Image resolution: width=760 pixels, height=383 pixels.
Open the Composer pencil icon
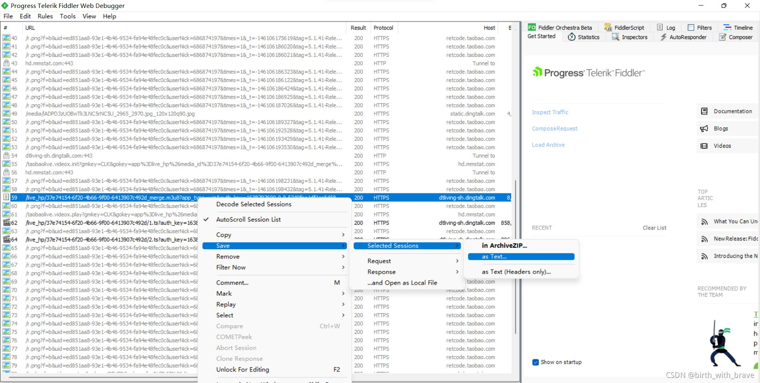(x=722, y=37)
